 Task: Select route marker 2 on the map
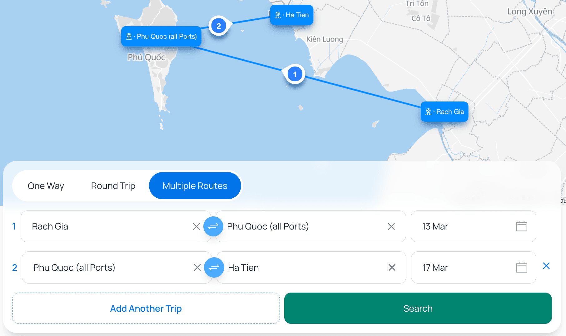219,26
